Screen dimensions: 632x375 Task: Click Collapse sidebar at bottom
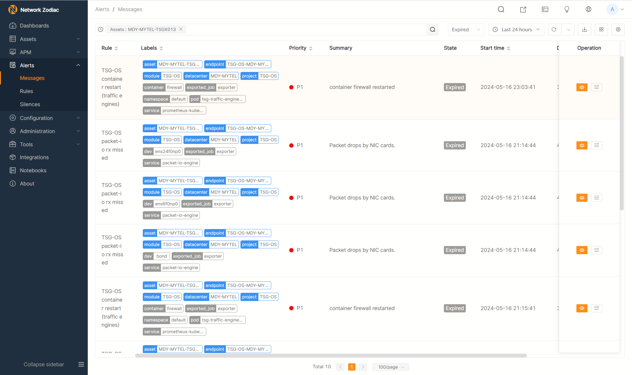click(44, 364)
